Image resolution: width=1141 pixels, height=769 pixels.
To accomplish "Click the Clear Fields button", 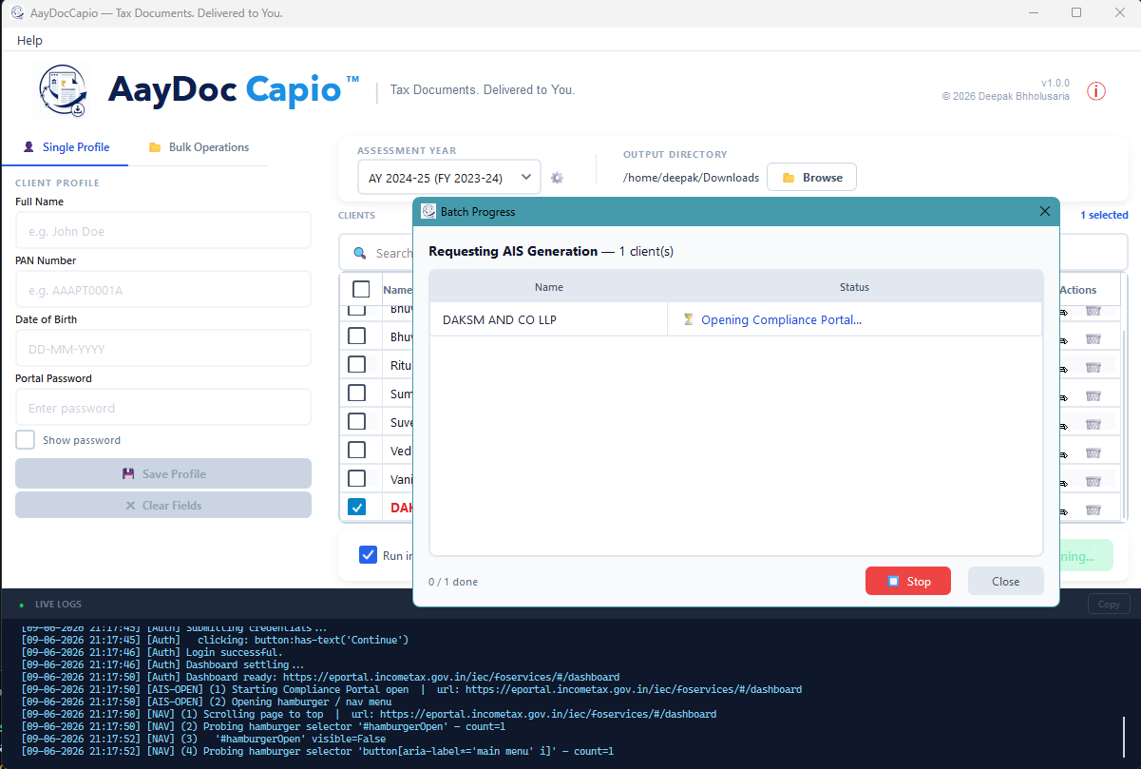I will (163, 505).
